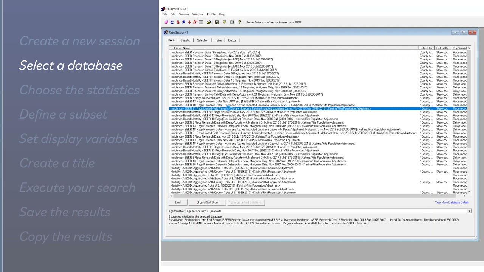Start a new Rate session with the sigma icon
This screenshot has height=272, width=484.
coord(172,22)
